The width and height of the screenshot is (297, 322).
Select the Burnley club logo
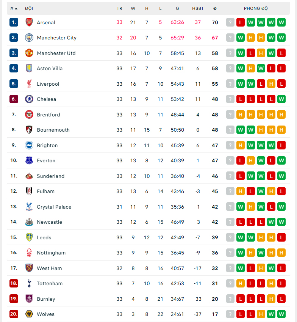tap(30, 299)
